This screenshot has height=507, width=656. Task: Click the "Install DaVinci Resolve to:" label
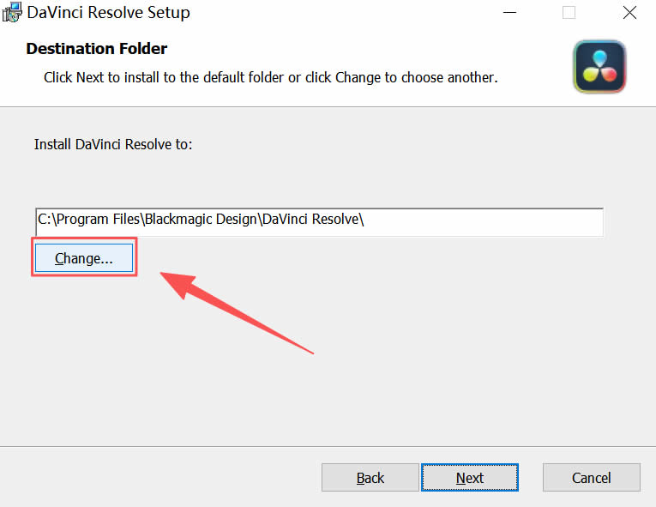click(113, 144)
